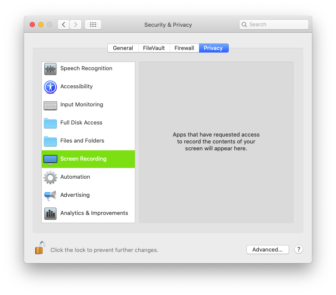The height and width of the screenshot is (295, 336).
Task: Select Full Disk Access in the list
Action: (88, 123)
